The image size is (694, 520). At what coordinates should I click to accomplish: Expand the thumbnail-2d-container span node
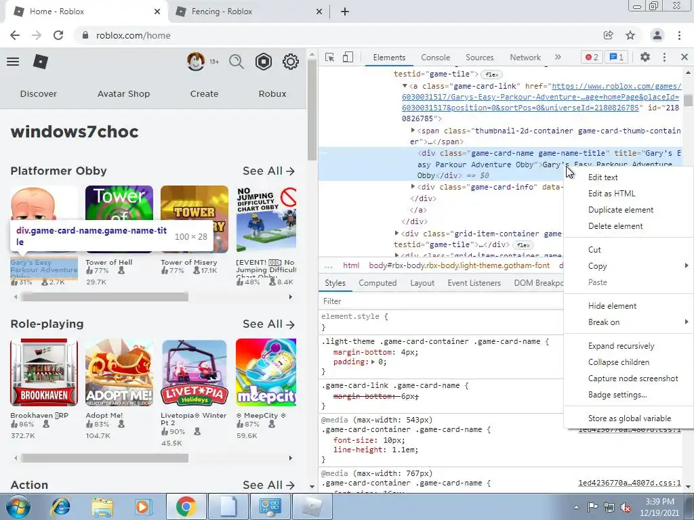413,131
